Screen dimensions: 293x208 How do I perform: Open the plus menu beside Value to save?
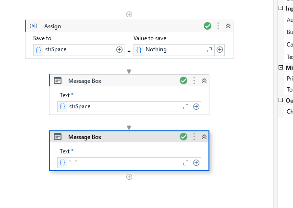coord(220,50)
